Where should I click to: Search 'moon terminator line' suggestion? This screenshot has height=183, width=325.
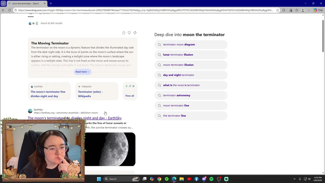(191, 105)
